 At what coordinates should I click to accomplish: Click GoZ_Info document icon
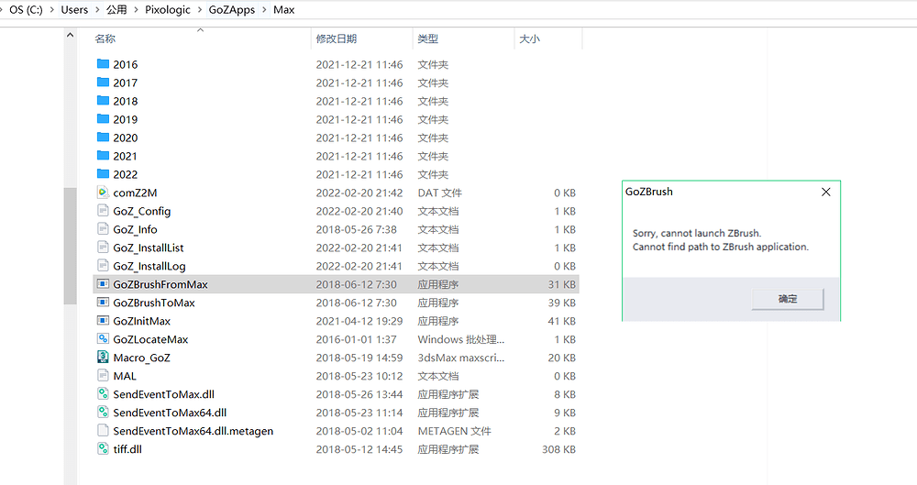pos(103,229)
